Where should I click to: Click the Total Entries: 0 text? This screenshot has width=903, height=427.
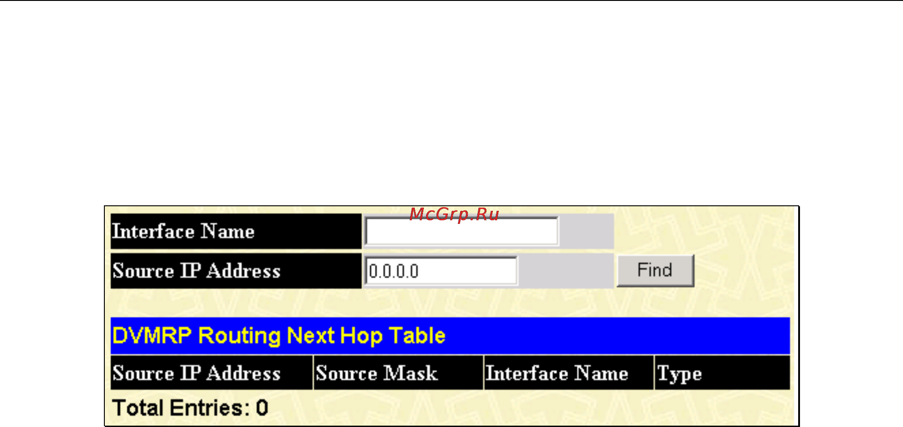pos(190,408)
